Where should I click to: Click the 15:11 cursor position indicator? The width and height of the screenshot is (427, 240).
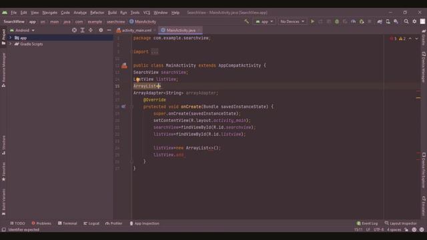tap(358, 229)
